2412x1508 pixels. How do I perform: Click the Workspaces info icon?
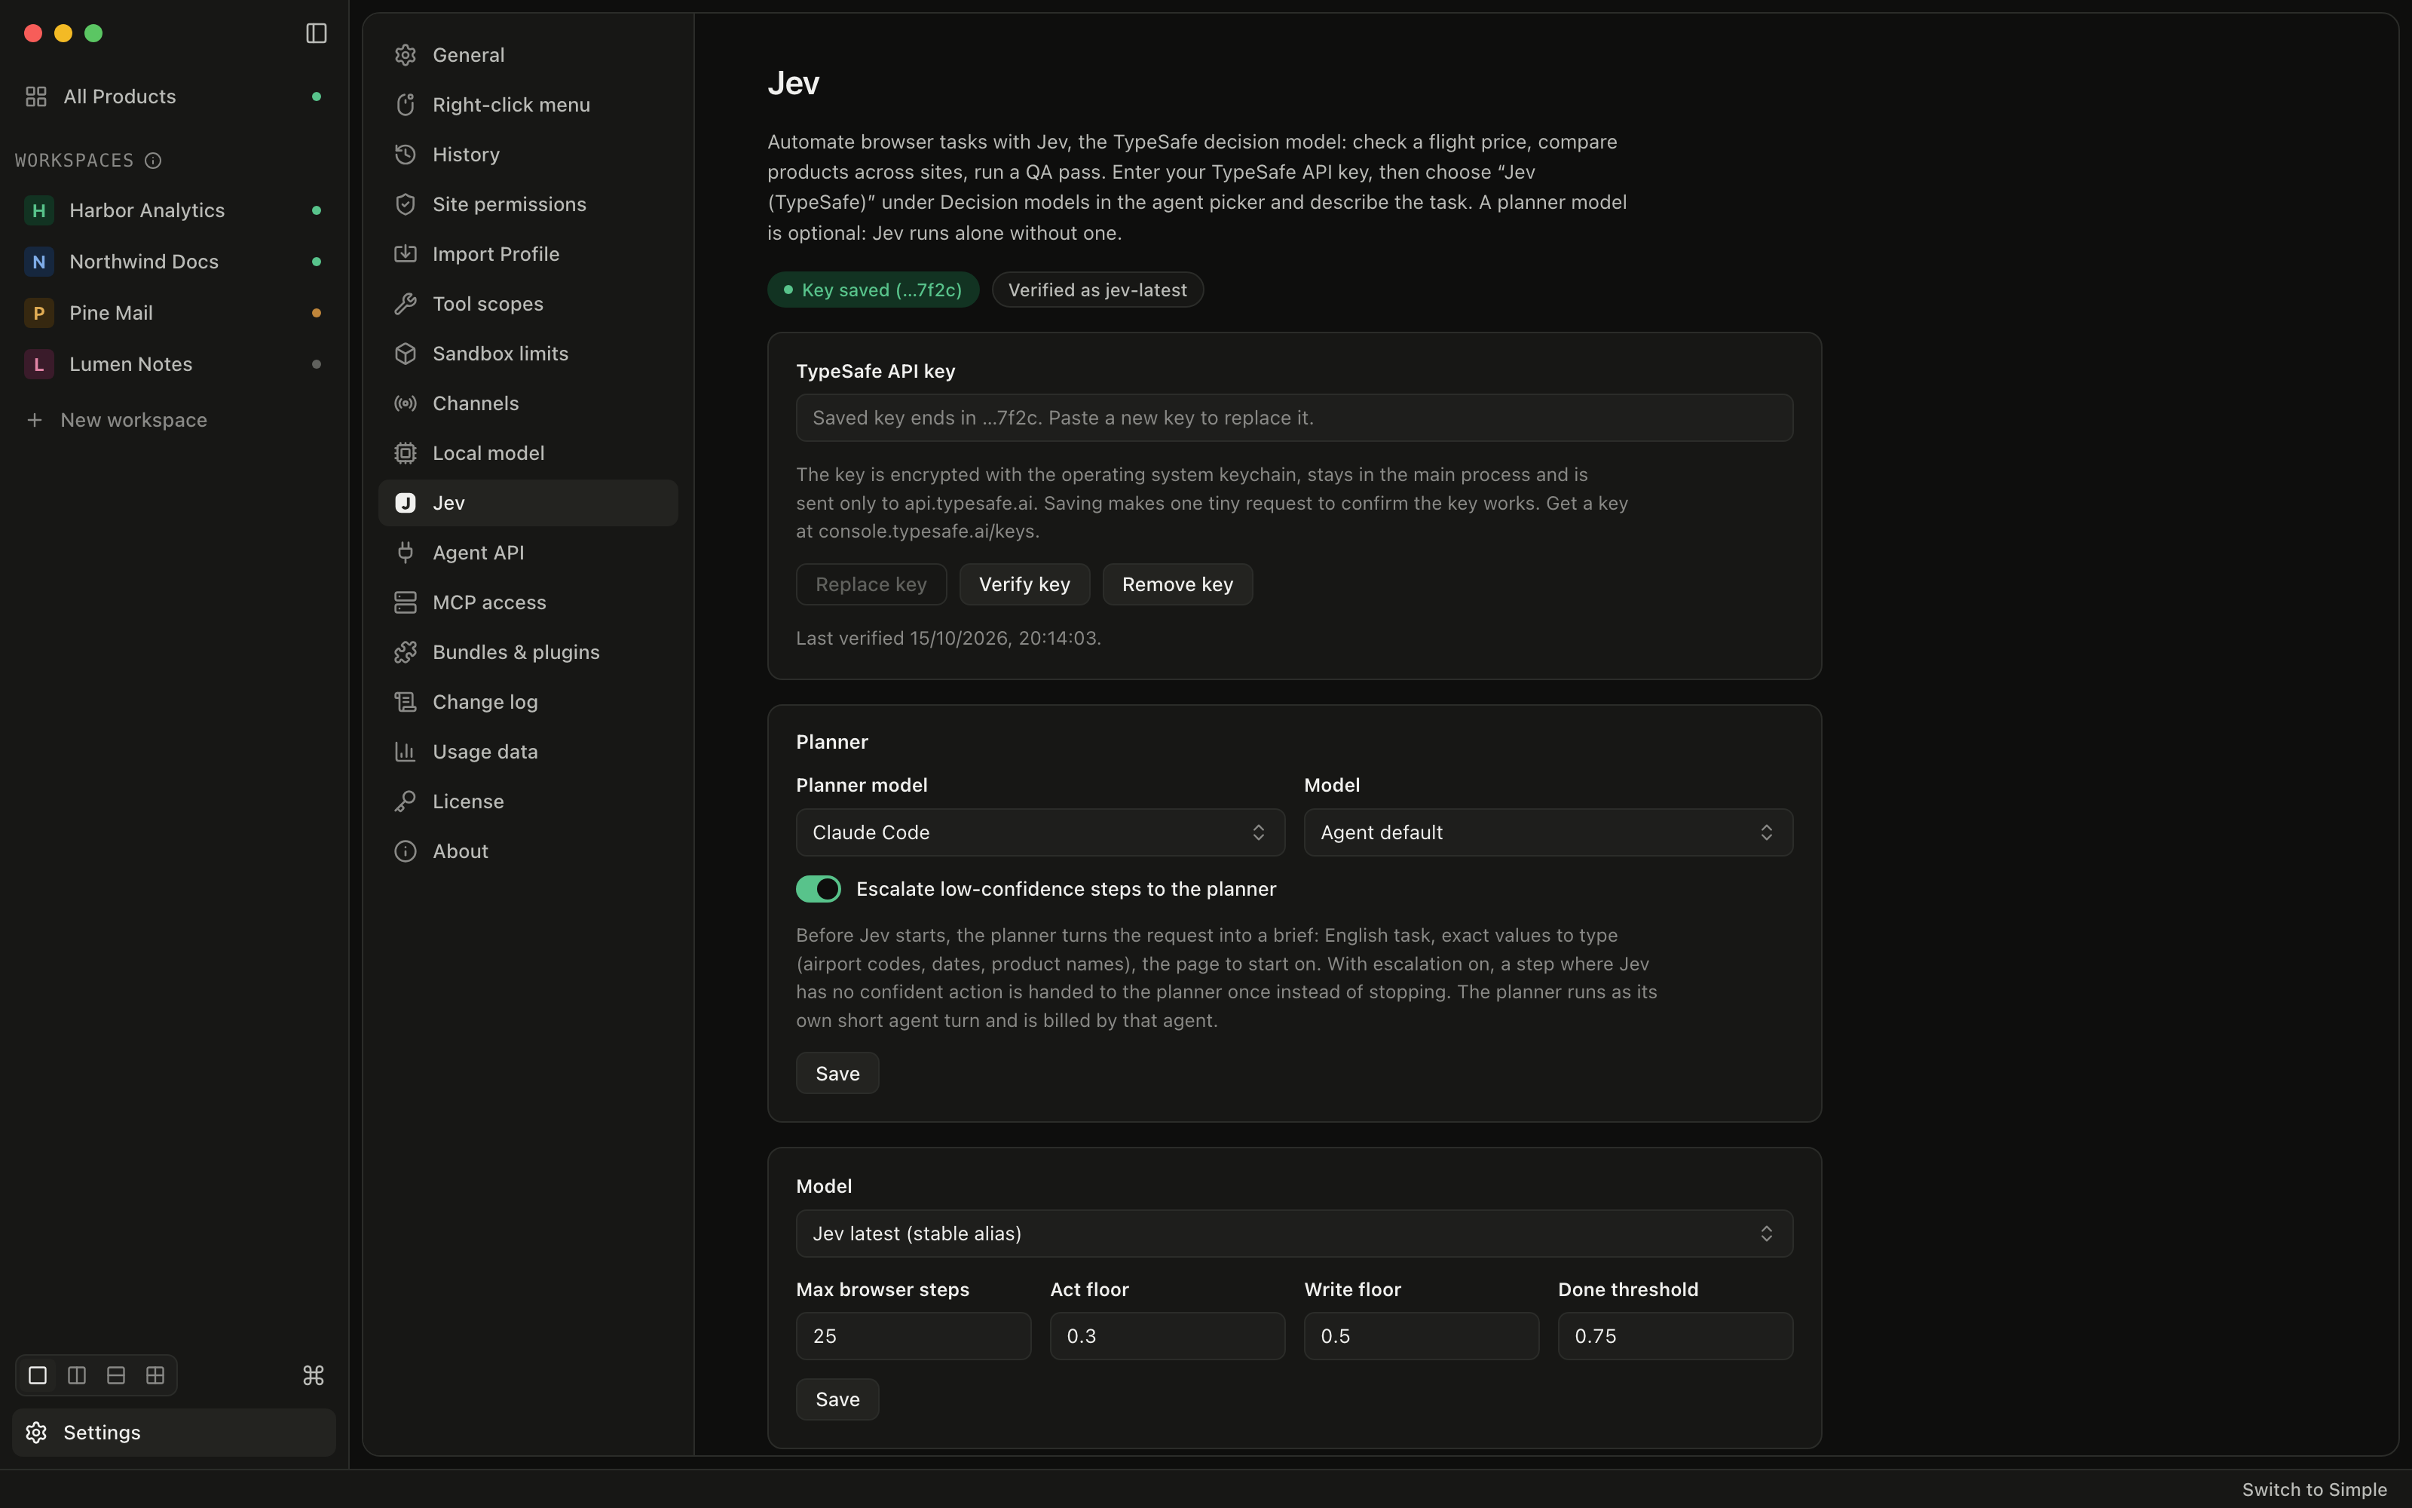click(x=154, y=161)
